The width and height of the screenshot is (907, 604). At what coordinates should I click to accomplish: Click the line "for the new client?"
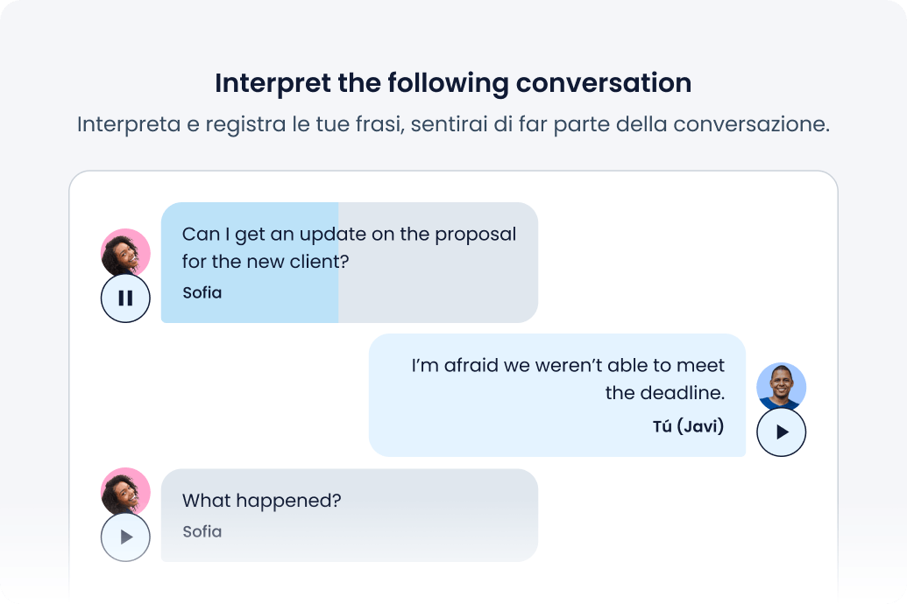click(266, 261)
